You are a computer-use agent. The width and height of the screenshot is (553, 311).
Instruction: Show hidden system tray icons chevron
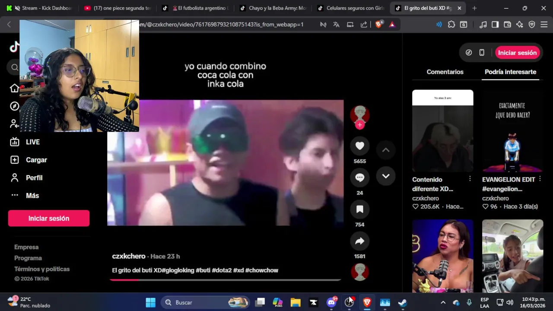tap(443, 302)
